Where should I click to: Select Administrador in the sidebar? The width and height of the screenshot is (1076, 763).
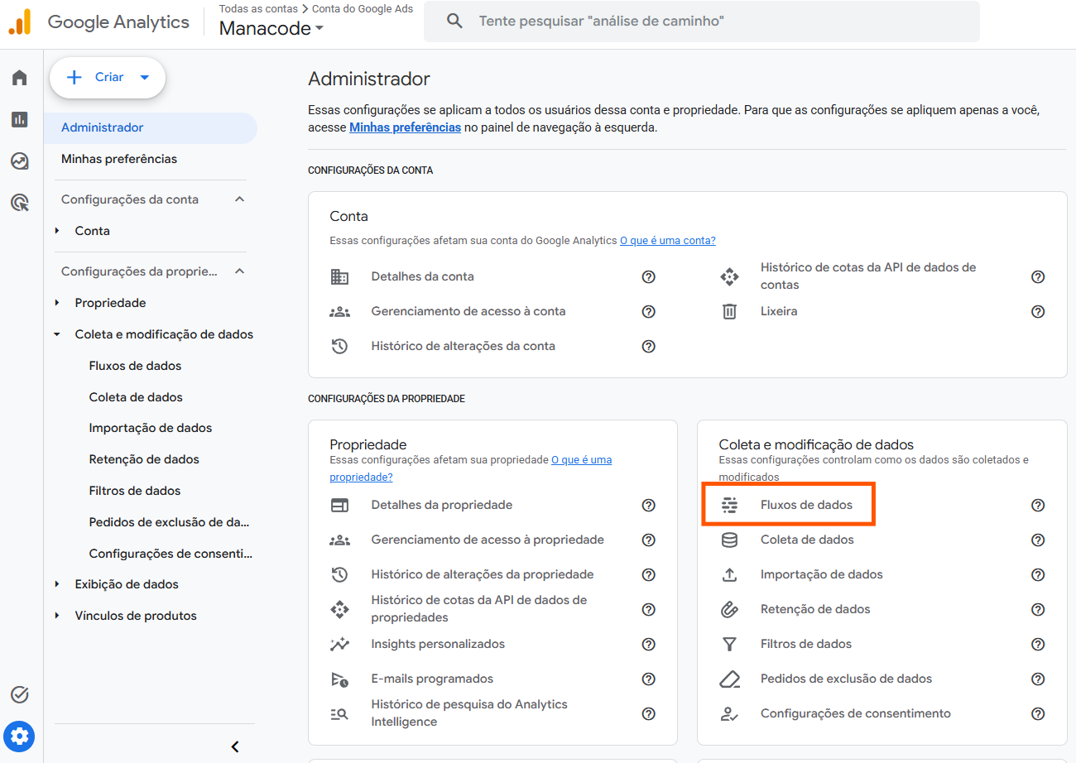click(x=151, y=127)
